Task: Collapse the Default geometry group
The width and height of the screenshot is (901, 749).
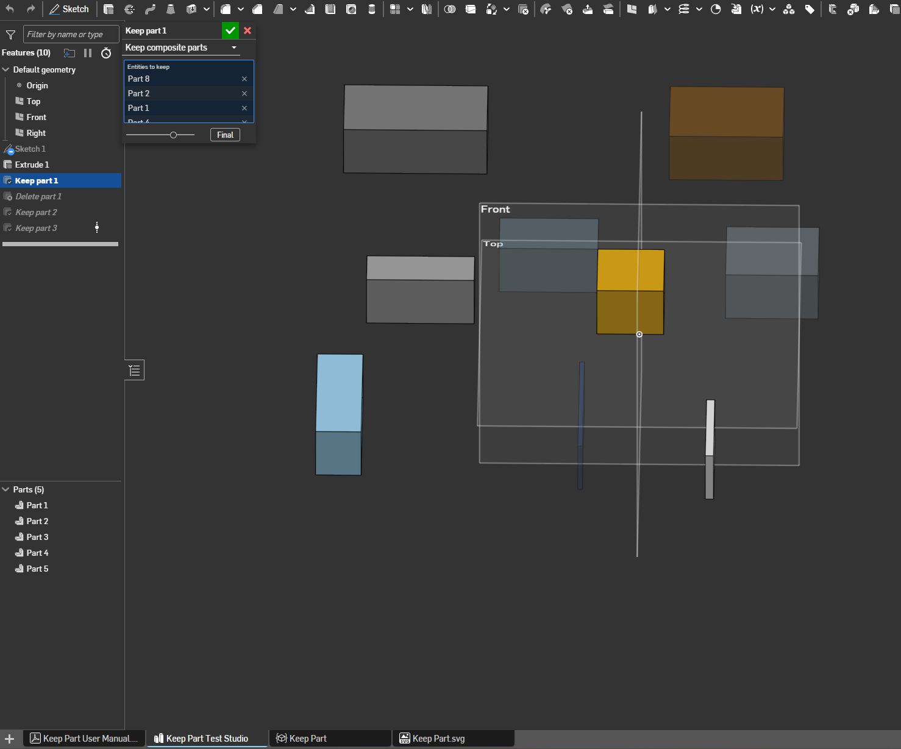Action: [x=6, y=69]
